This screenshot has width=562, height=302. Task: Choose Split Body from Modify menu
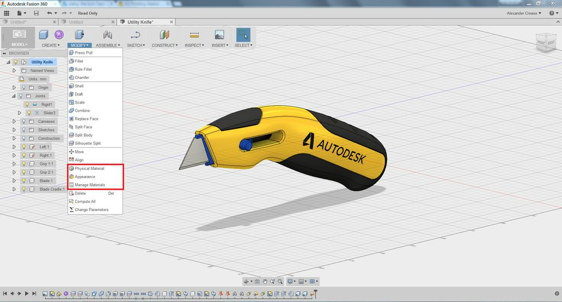tap(95, 135)
